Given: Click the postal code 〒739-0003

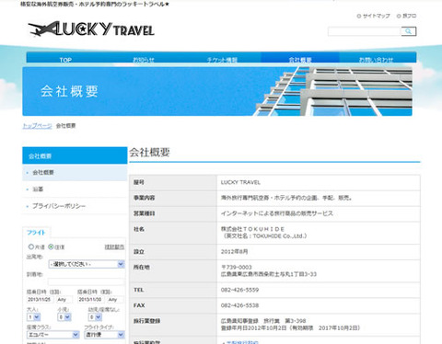Looking at the screenshot, I should pyautogui.click(x=237, y=267).
